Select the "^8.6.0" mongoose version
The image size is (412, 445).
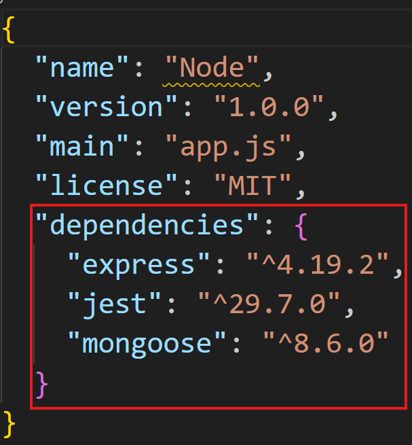point(326,343)
